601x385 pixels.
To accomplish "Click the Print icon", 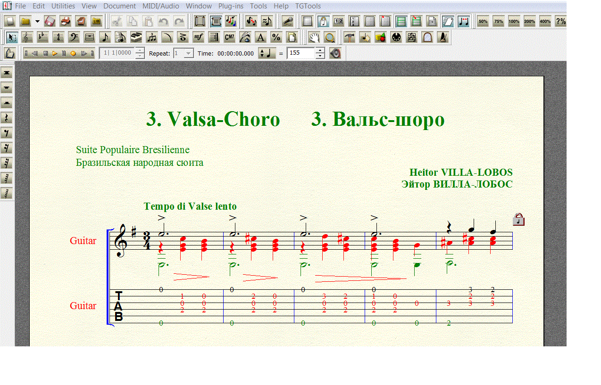I will point(66,21).
